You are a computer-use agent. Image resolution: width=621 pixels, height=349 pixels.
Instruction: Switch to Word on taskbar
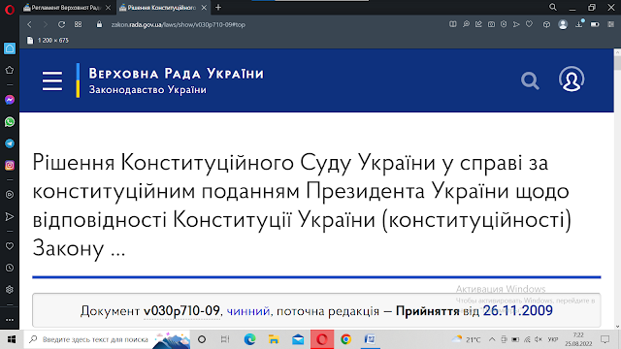click(370, 339)
